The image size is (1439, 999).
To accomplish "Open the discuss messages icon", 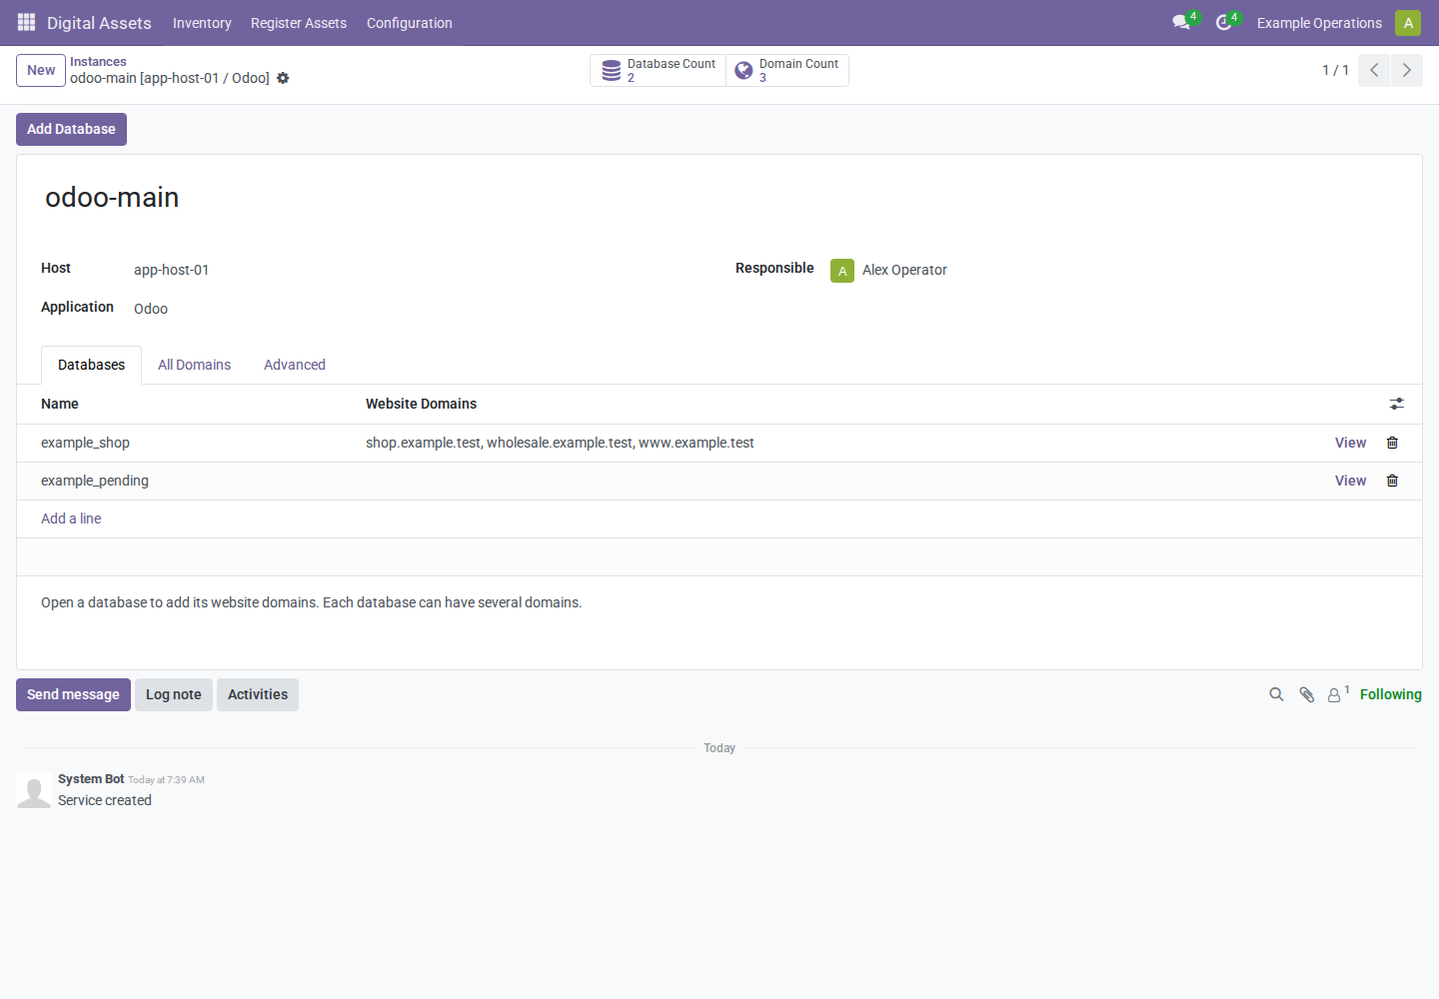I will point(1181,22).
